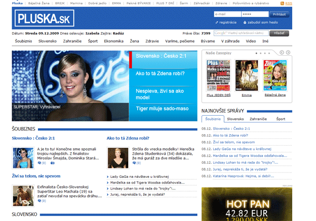Open Varíme, pečieme menu item
The width and height of the screenshot is (316, 221).
coord(180,41)
